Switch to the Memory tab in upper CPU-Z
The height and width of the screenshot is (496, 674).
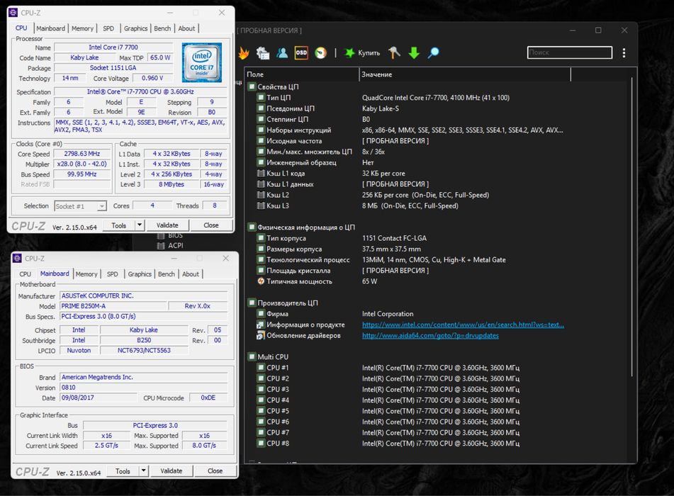point(82,28)
